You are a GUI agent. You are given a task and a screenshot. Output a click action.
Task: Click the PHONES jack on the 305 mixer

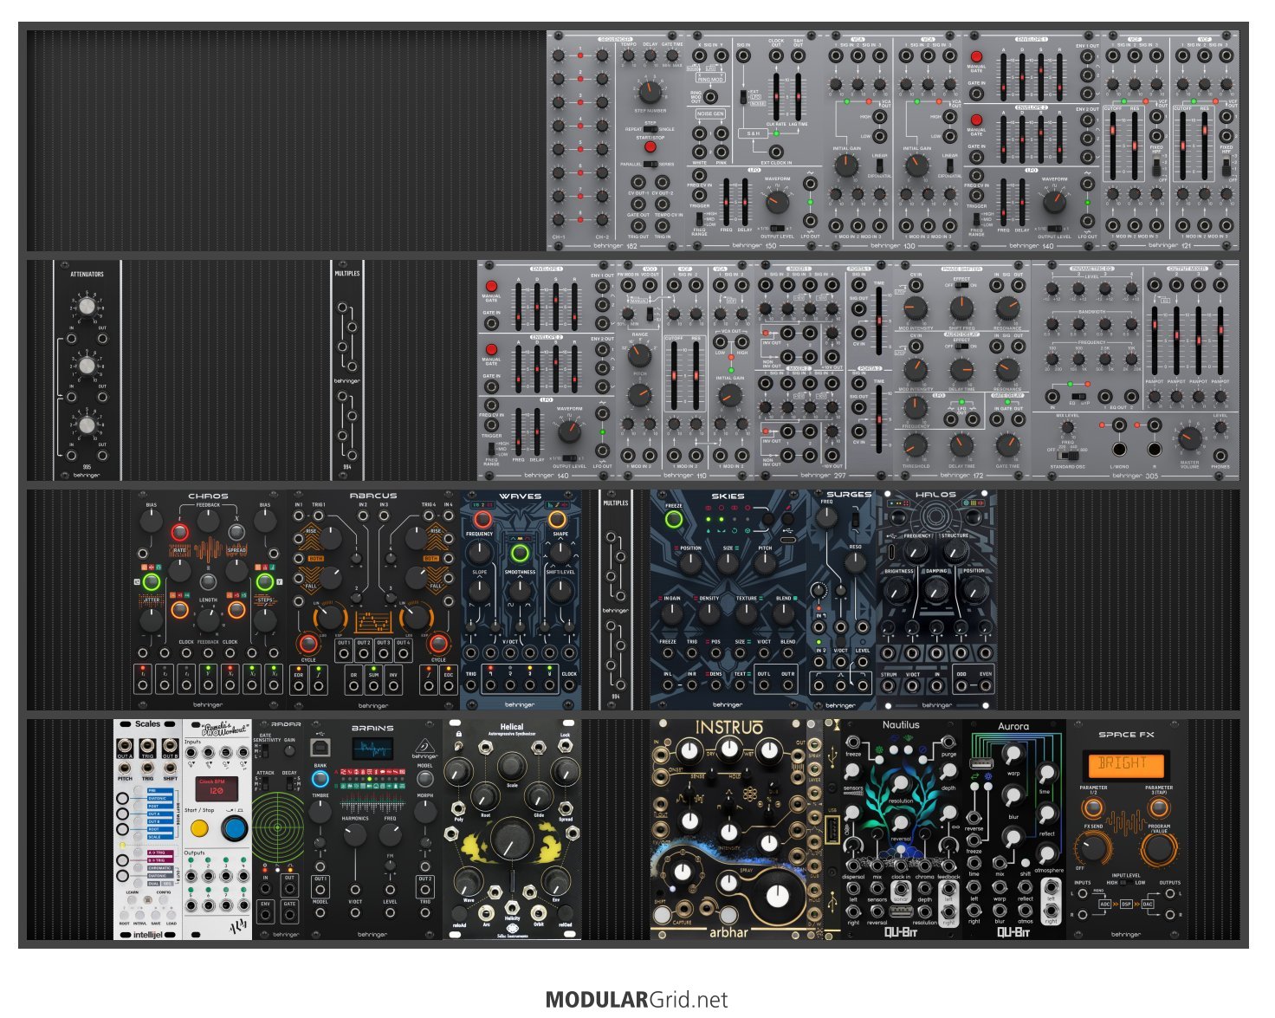(1220, 454)
